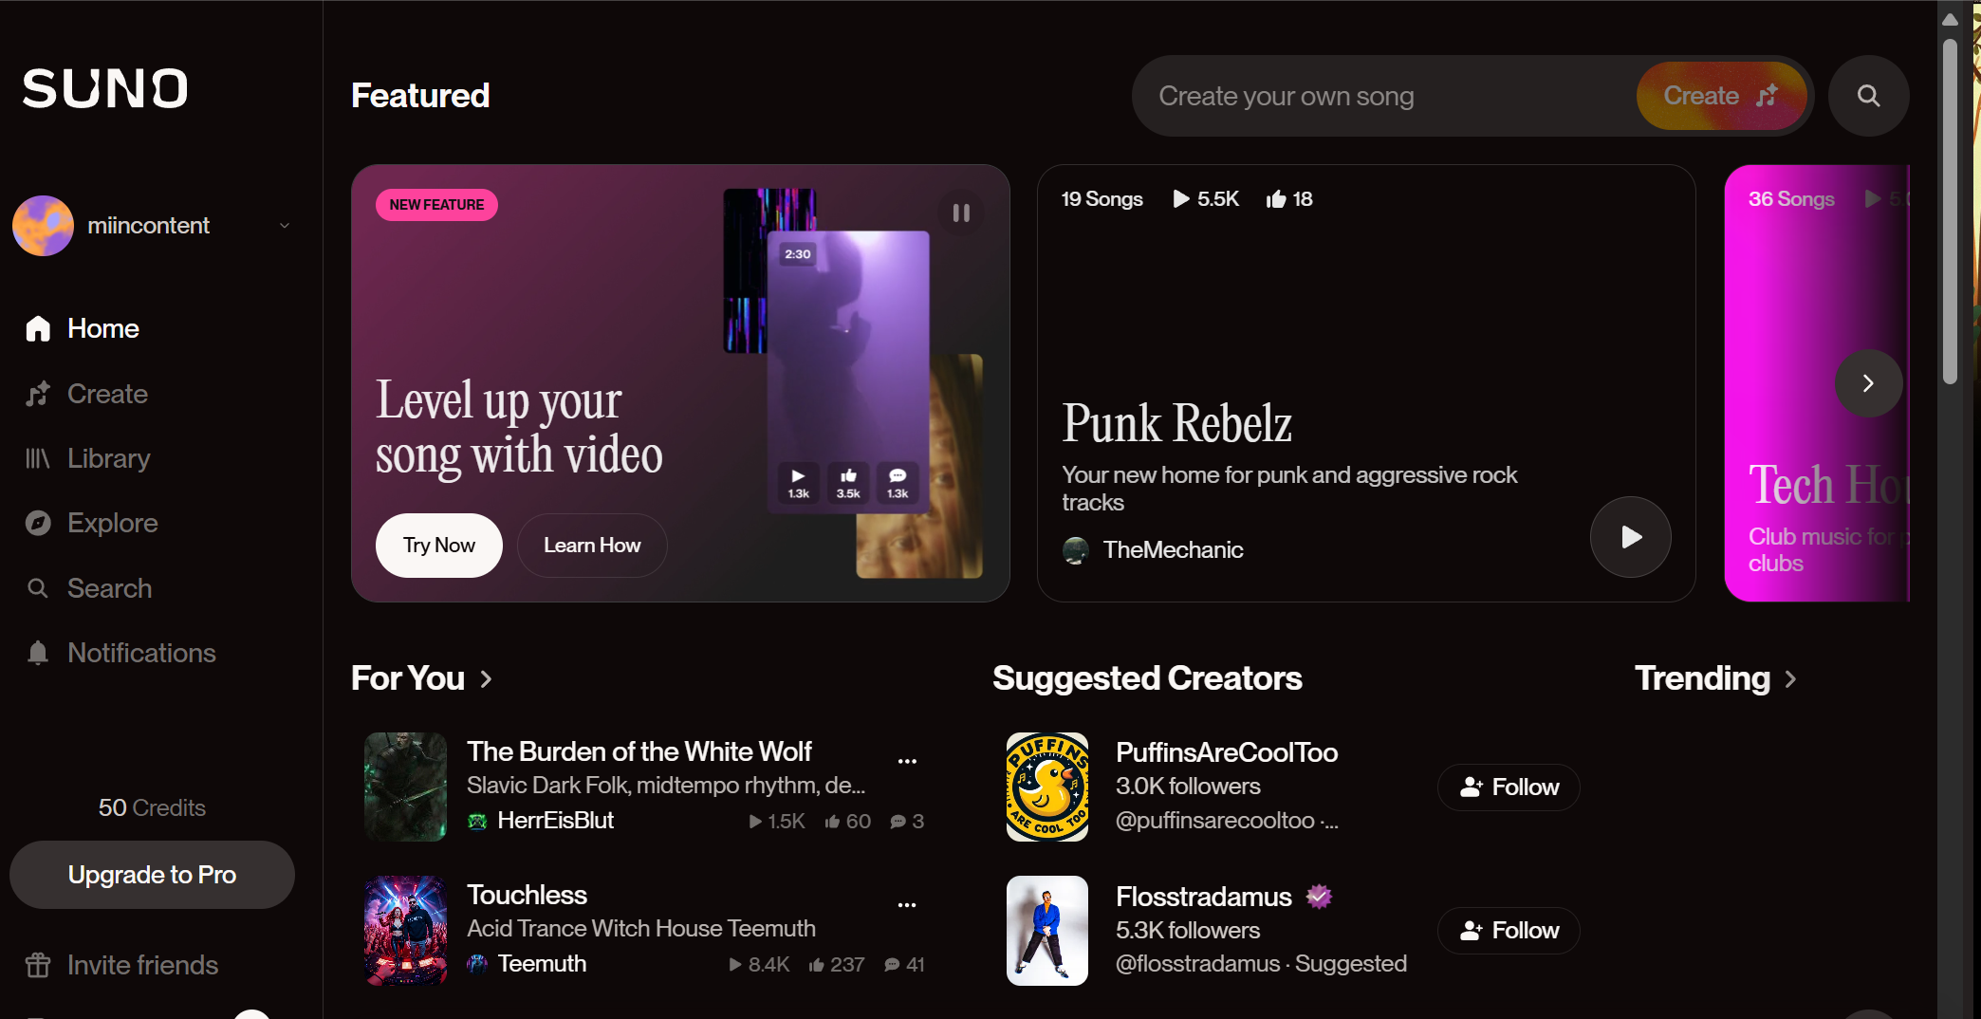This screenshot has height=1019, width=1981.
Task: Open The Burden of the White Wolf thumbnail
Action: pyautogui.click(x=405, y=787)
